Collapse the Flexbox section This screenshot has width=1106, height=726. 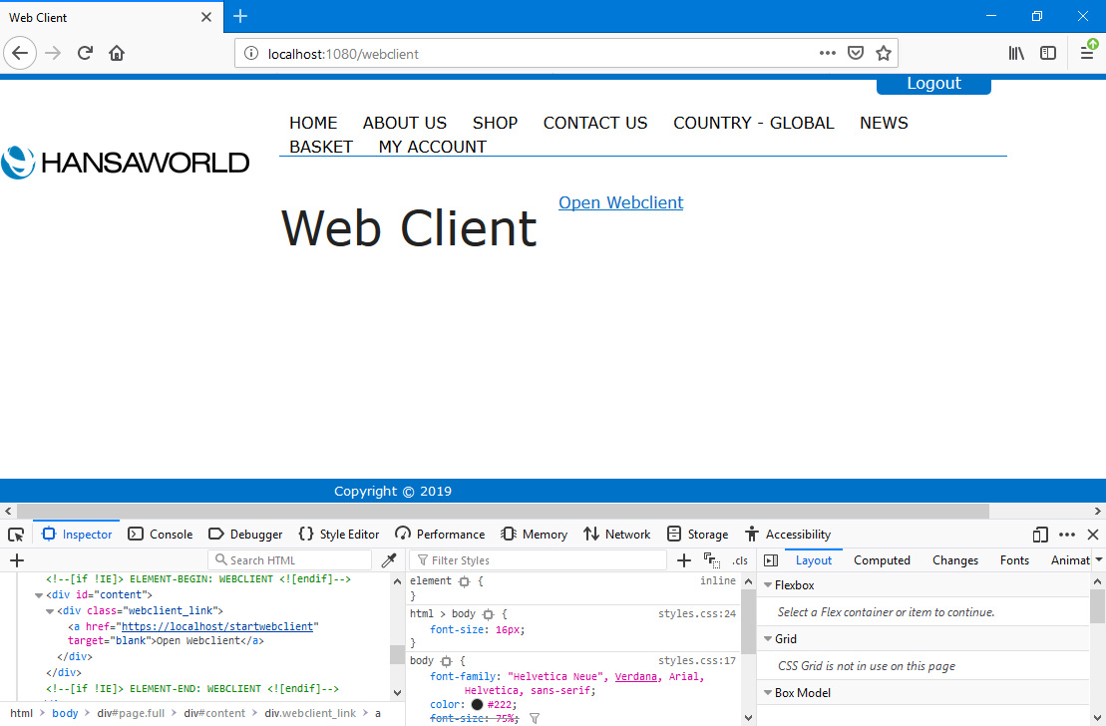(x=768, y=585)
